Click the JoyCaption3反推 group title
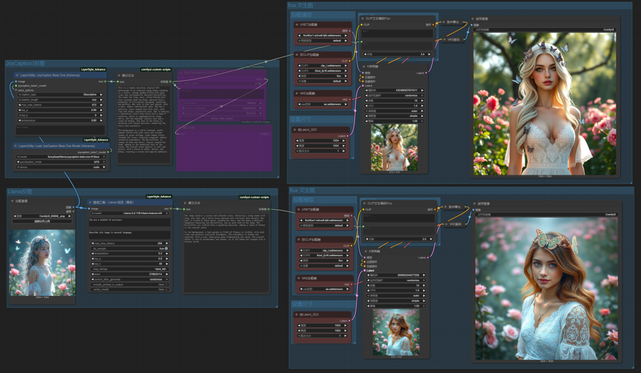Screen dimensions: 641x373 pos(25,63)
